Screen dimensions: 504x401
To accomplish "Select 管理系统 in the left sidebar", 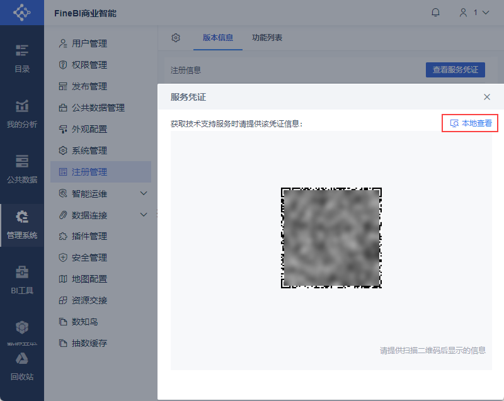I will click(22, 225).
